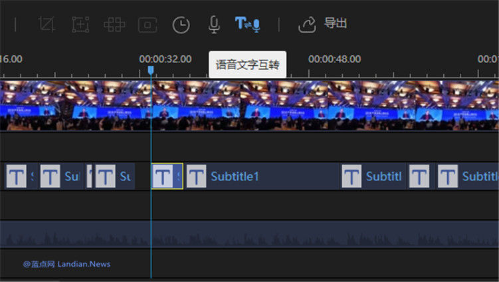This screenshot has width=499, height=282.
Task: Click the blue playhead handle on ruler
Action: [151, 70]
